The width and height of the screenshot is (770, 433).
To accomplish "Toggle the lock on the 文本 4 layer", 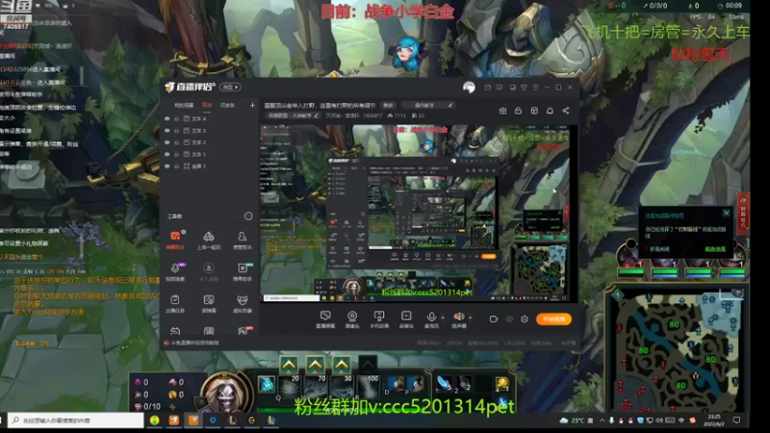I will (x=177, y=118).
